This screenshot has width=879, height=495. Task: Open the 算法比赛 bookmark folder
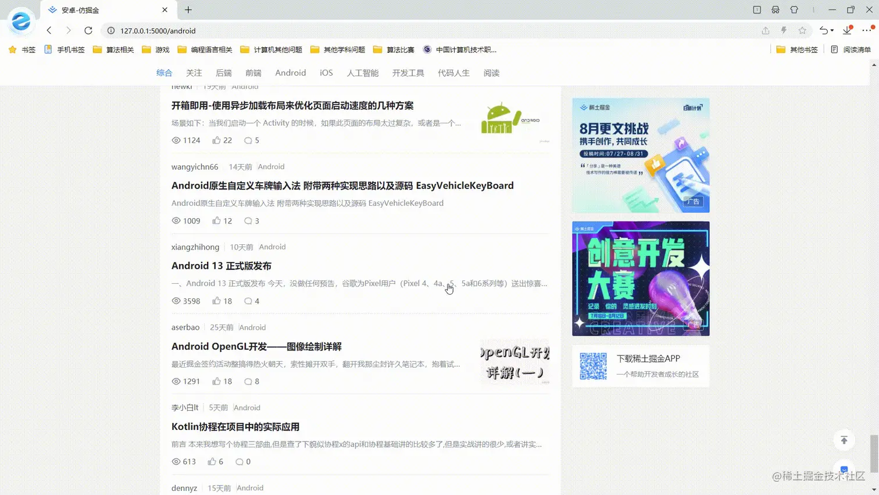tap(394, 49)
